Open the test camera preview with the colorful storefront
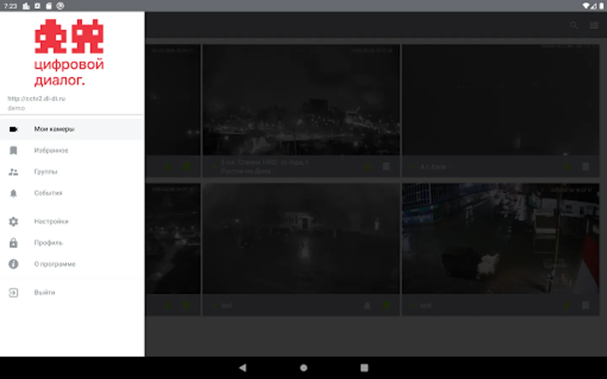The width and height of the screenshot is (607, 379). pyautogui.click(x=501, y=238)
